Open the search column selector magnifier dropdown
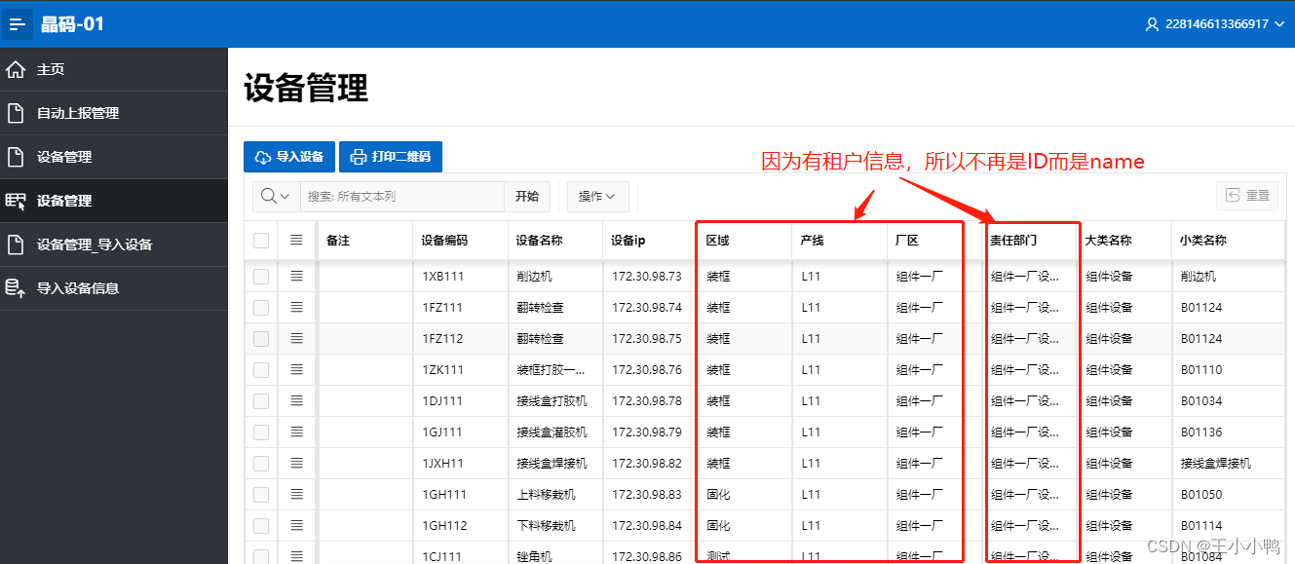The width and height of the screenshot is (1295, 564). [276, 196]
